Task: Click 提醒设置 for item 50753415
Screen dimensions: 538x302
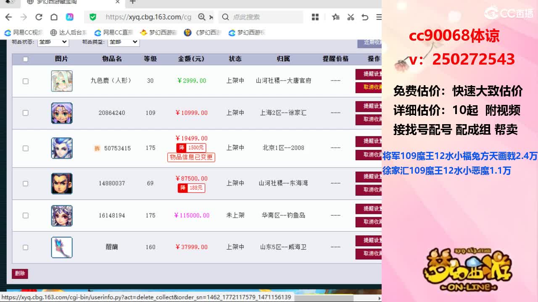Action: (369, 141)
